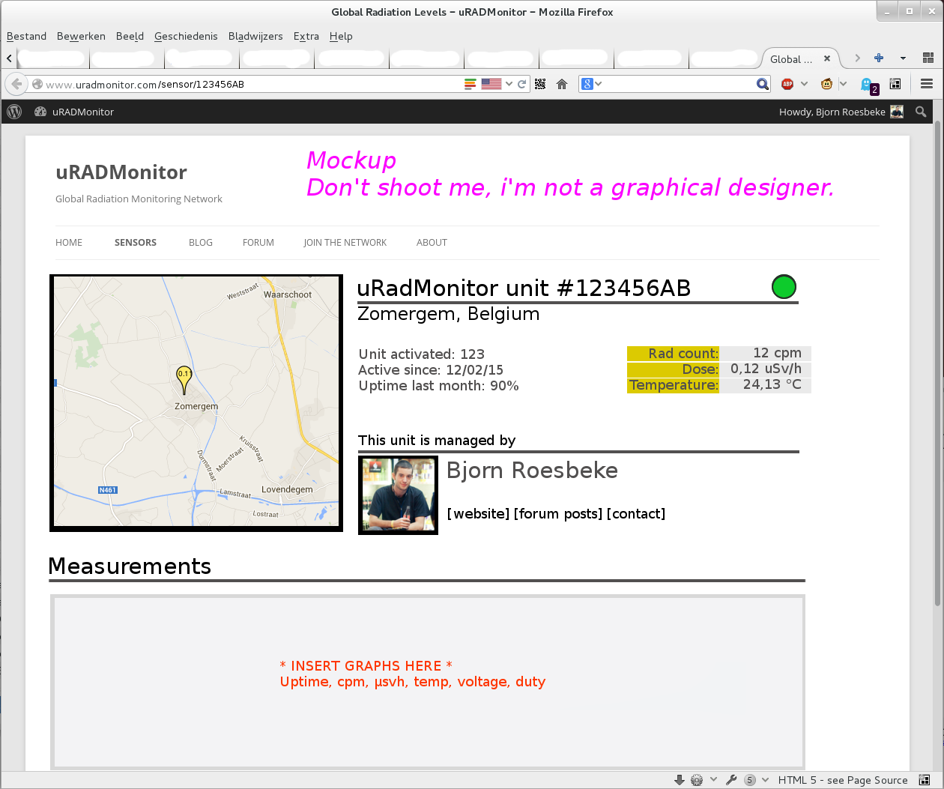The width and height of the screenshot is (944, 789).
Task: Click the [contact] link
Action: [636, 514]
